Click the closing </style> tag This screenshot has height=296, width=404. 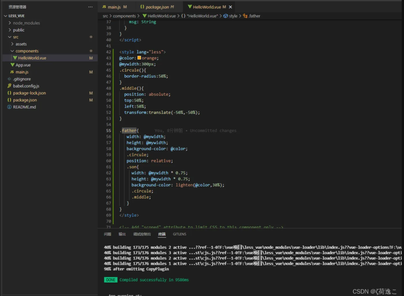pyautogui.click(x=129, y=215)
